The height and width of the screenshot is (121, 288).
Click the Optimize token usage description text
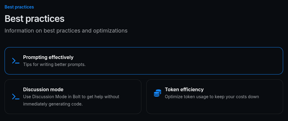212,97
